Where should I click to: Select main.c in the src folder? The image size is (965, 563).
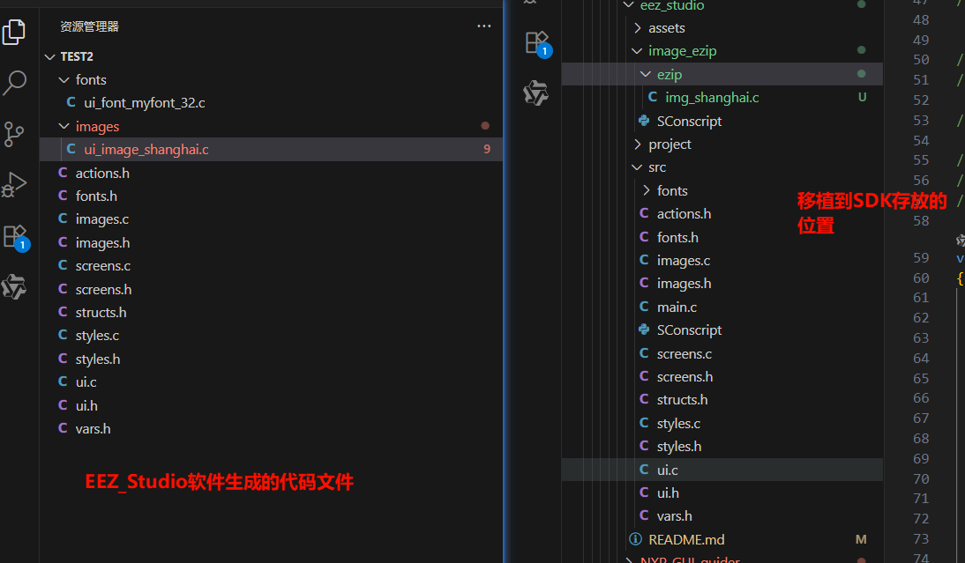coord(677,307)
